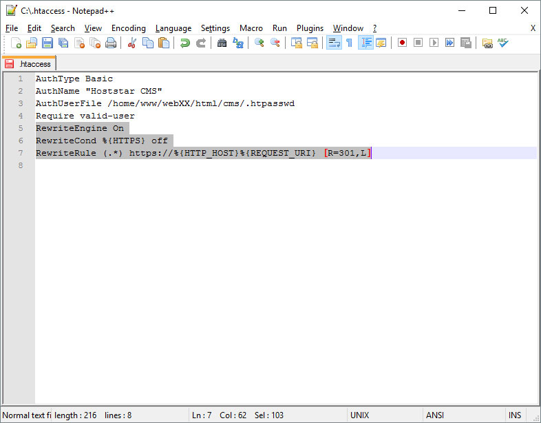This screenshot has height=423, width=541.
Task: Start macro recording with red dot icon
Action: (x=402, y=43)
